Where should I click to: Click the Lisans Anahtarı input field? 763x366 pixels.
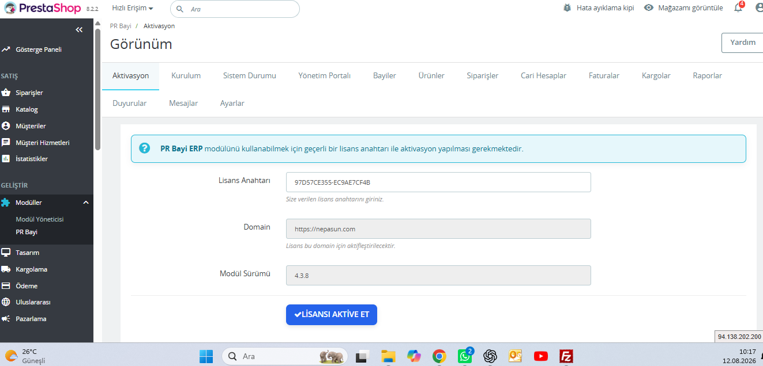tap(438, 182)
